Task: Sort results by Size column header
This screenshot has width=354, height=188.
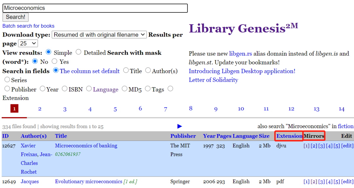Action: click(264, 136)
